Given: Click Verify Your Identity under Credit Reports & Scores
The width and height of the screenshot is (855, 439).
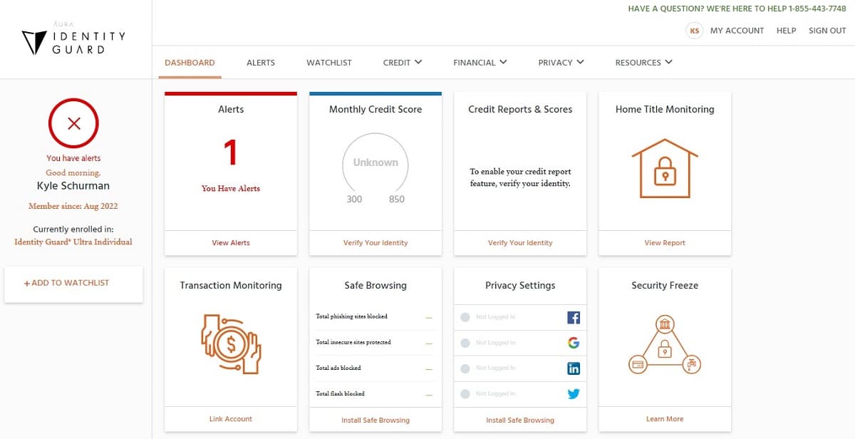Looking at the screenshot, I should pos(520,243).
